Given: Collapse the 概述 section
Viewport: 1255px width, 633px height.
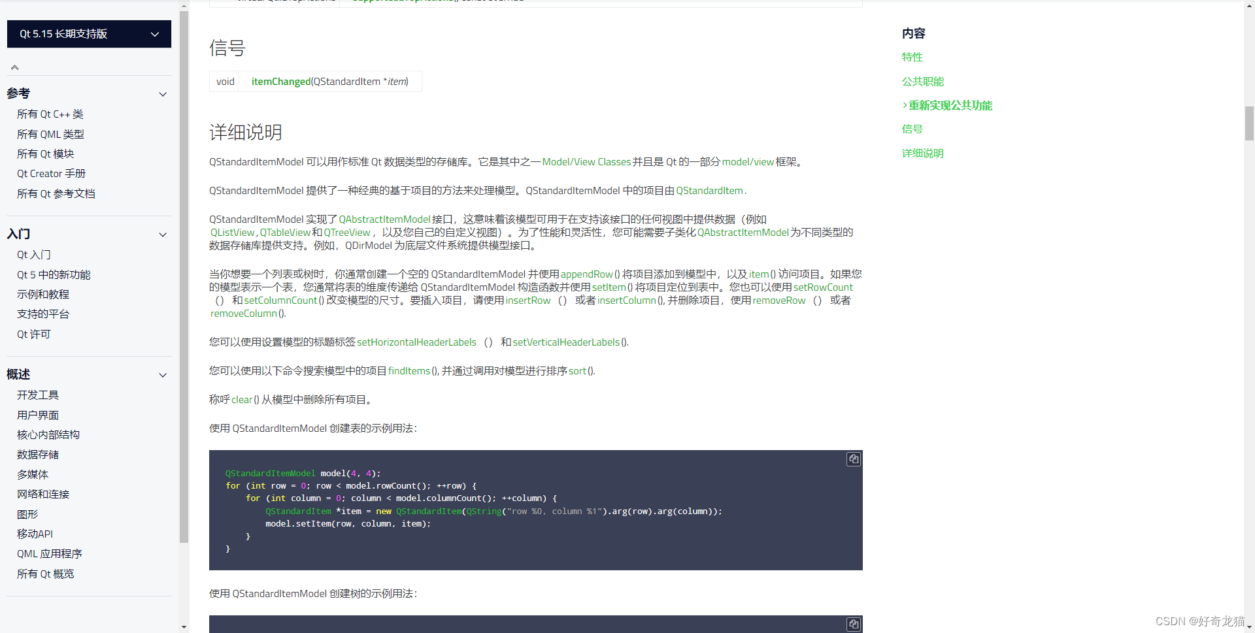Looking at the screenshot, I should [x=163, y=375].
